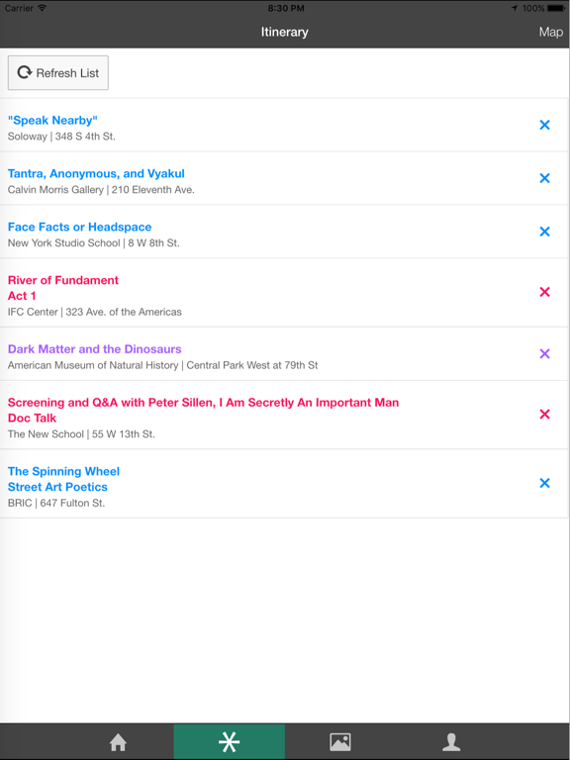Open Tantra, Anonymous, and Vyakul event link
Image resolution: width=570 pixels, height=760 pixels.
tap(96, 173)
